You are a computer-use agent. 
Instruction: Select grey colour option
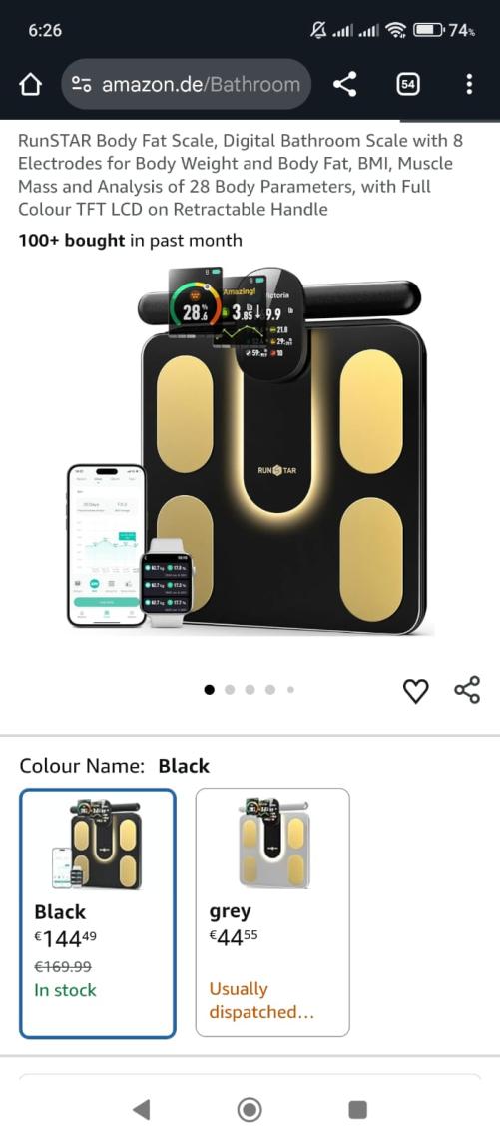point(272,912)
